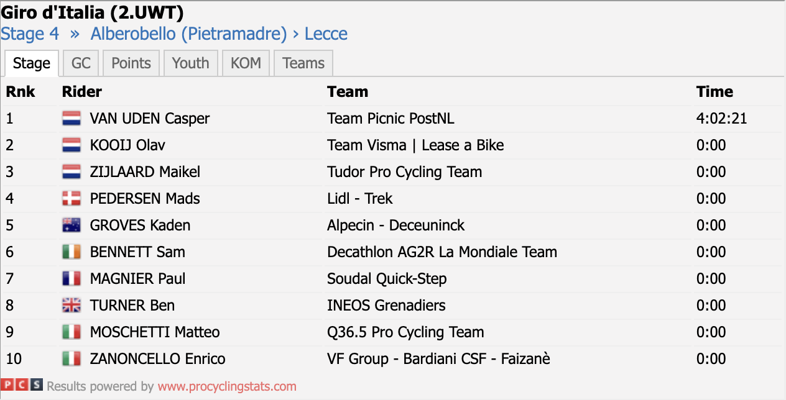
Task: Select the Stage tab
Action: point(32,63)
